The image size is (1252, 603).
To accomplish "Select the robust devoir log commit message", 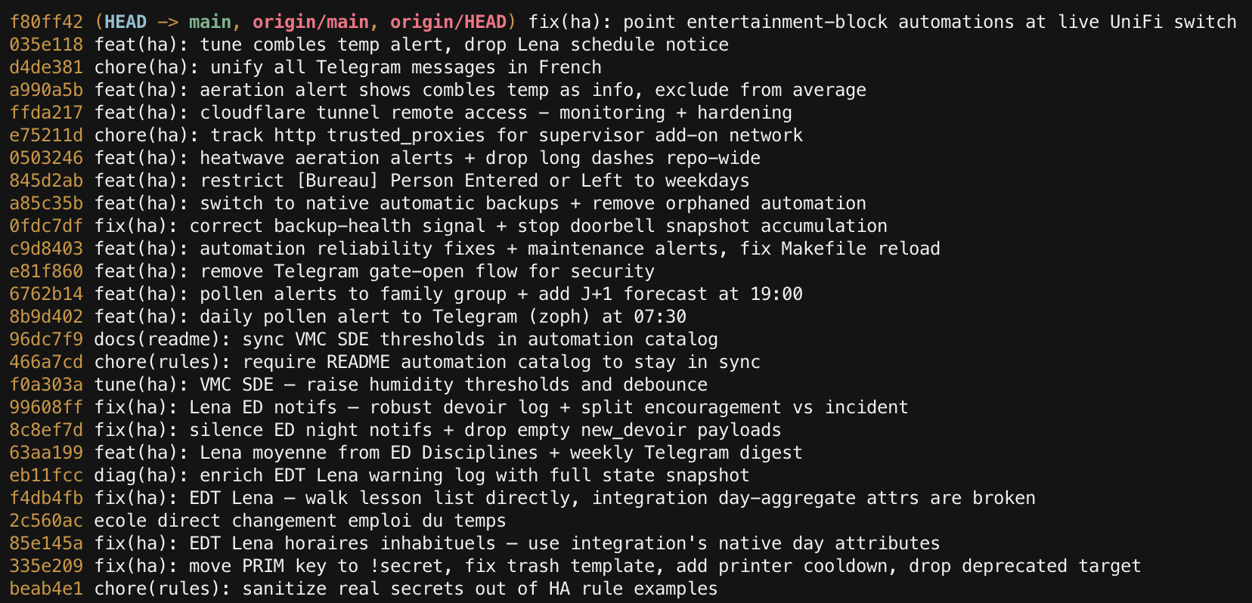I will pyautogui.click(x=501, y=407).
